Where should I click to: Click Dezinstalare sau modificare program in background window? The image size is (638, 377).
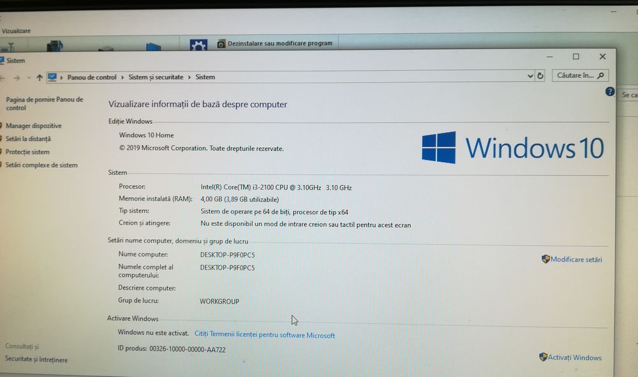[280, 43]
